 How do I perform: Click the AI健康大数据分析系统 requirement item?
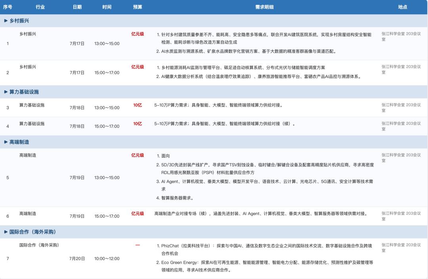coord(262,76)
